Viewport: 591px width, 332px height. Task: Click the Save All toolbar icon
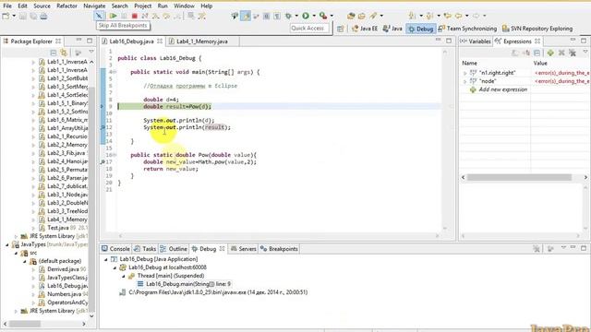coord(33,17)
